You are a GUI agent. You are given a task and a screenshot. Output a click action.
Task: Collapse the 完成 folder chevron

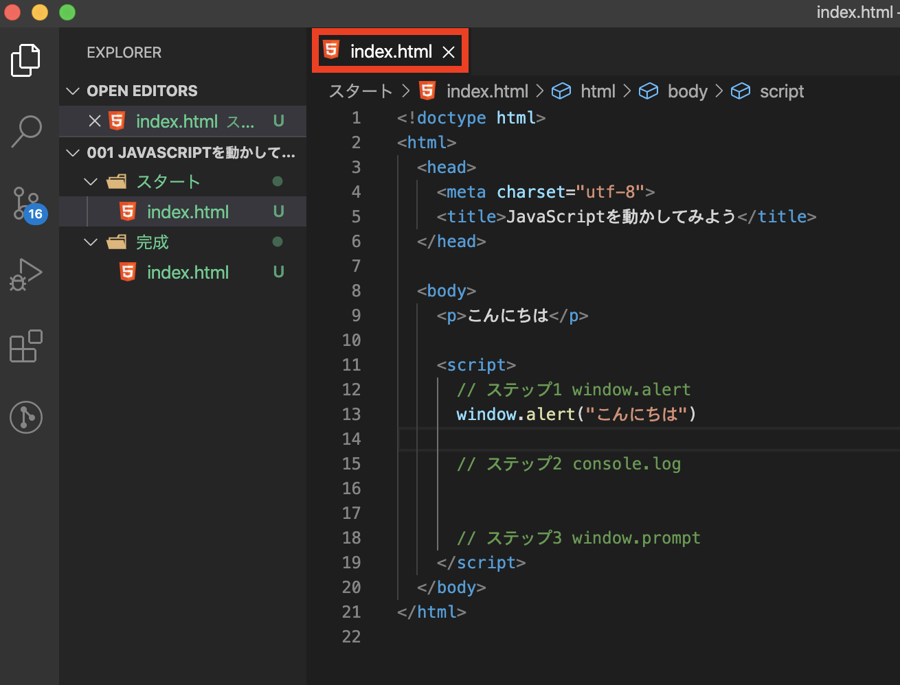91,242
